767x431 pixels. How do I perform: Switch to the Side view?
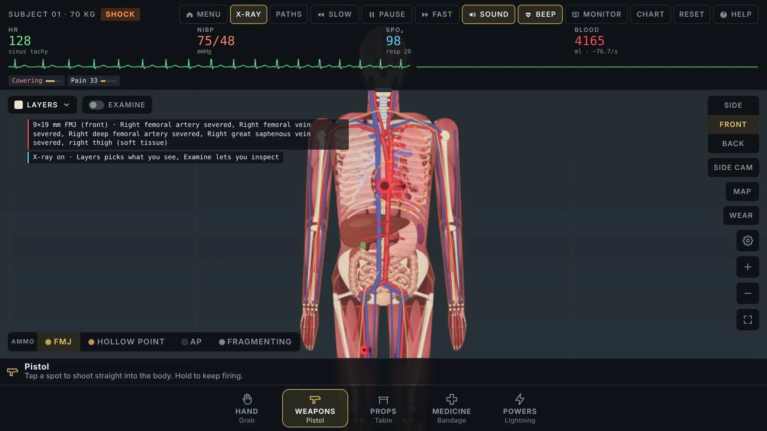point(733,105)
